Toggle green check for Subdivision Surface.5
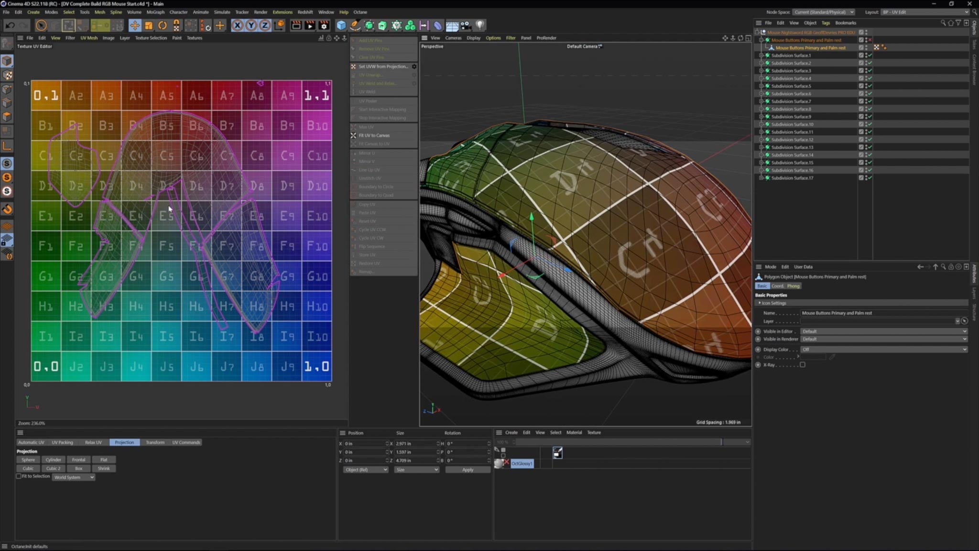Image resolution: width=979 pixels, height=551 pixels. click(870, 86)
